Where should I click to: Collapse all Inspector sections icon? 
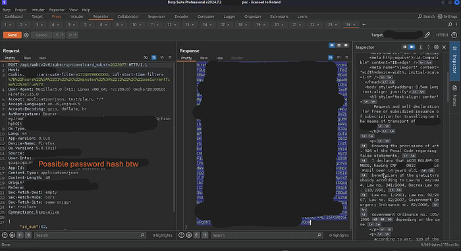(428, 47)
